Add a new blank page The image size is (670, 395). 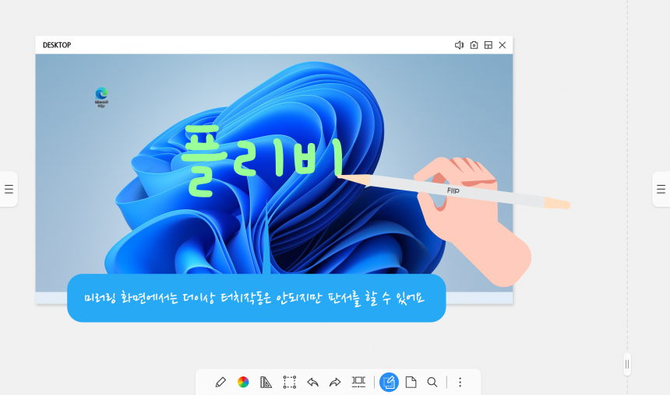pyautogui.click(x=411, y=382)
